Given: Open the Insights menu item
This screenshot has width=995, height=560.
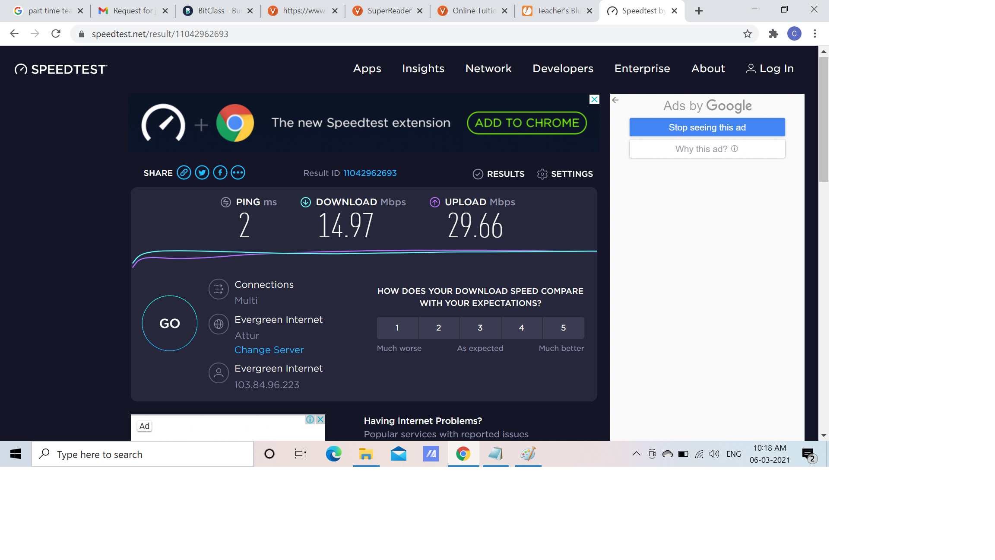Looking at the screenshot, I should coord(423,69).
